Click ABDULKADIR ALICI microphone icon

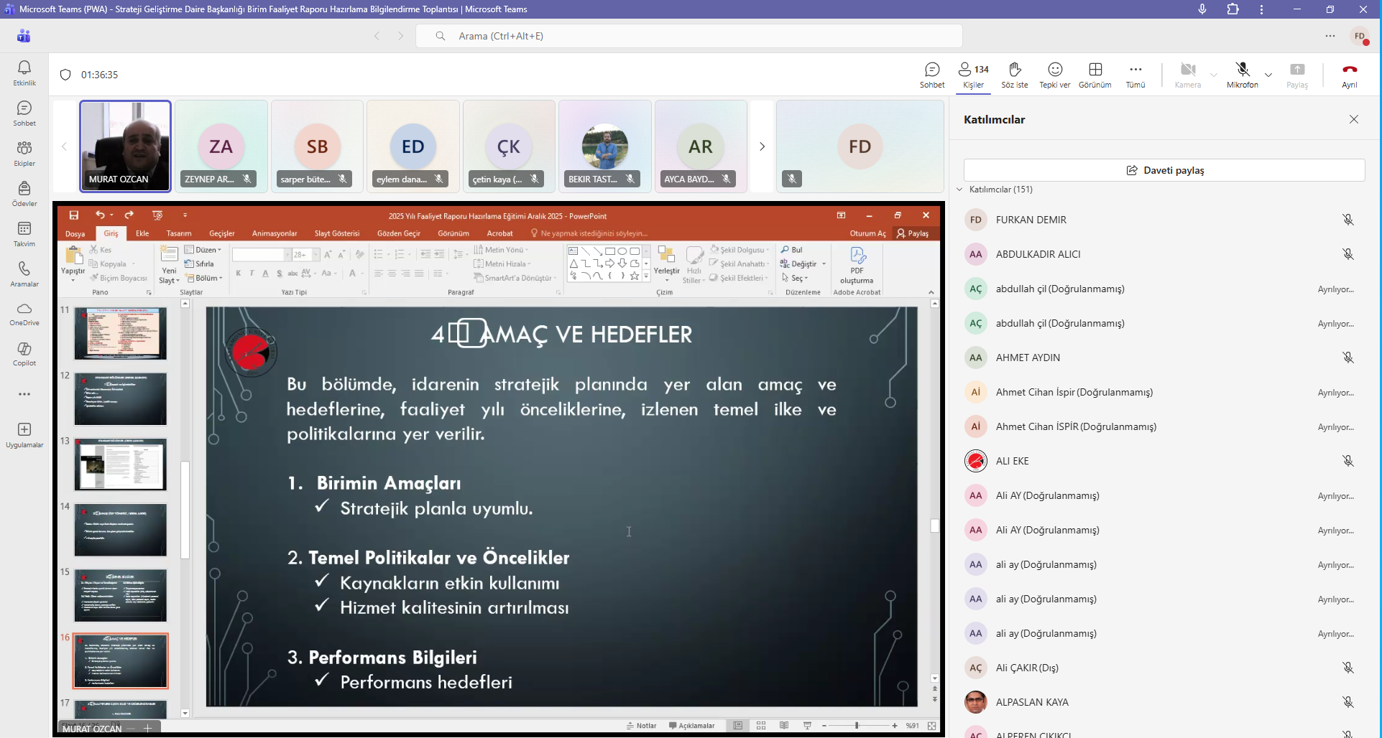[1348, 254]
